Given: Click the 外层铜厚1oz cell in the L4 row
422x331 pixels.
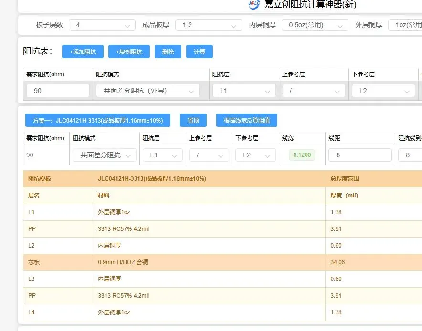Looking at the screenshot, I should pos(209,312).
